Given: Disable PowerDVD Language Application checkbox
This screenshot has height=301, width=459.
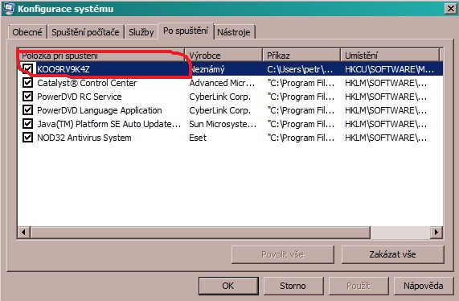Looking at the screenshot, I should point(27,110).
